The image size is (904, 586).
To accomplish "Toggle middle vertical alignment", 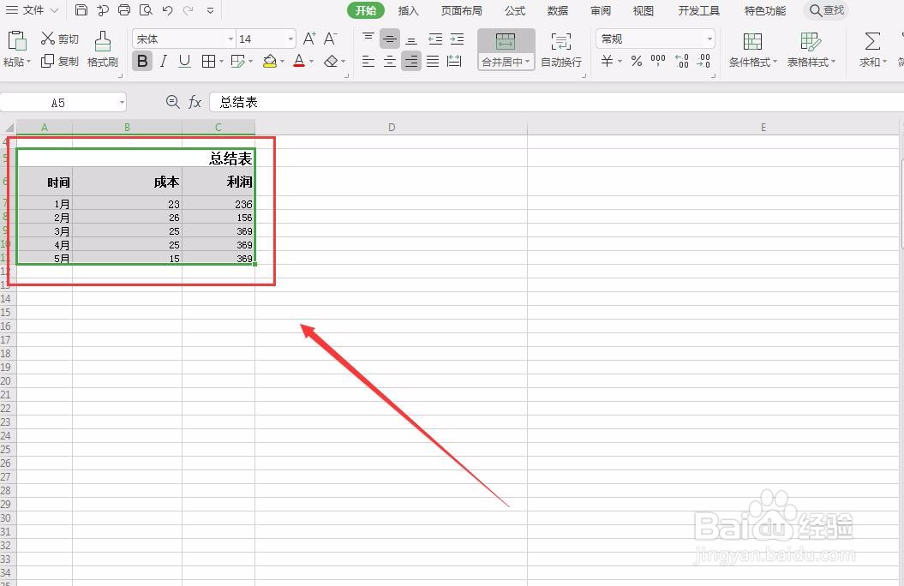I will (390, 39).
